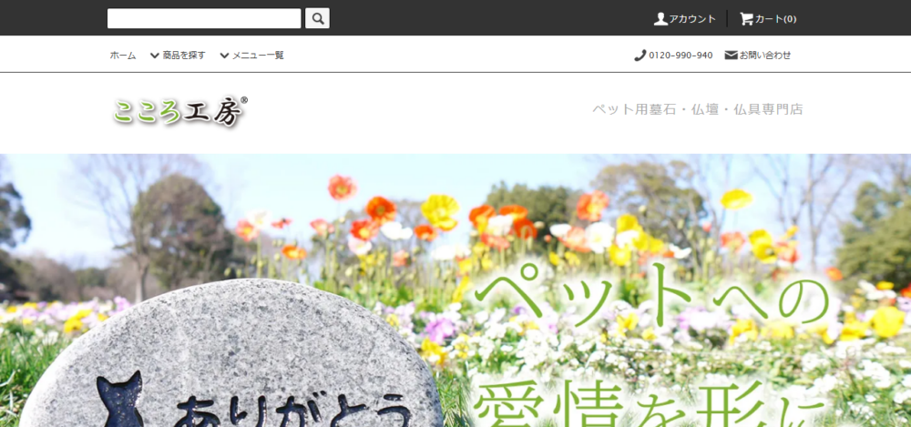911x427 pixels.
Task: Select ペット用墓石・仏壇・仏具専門店 tagline
Action: (x=697, y=109)
